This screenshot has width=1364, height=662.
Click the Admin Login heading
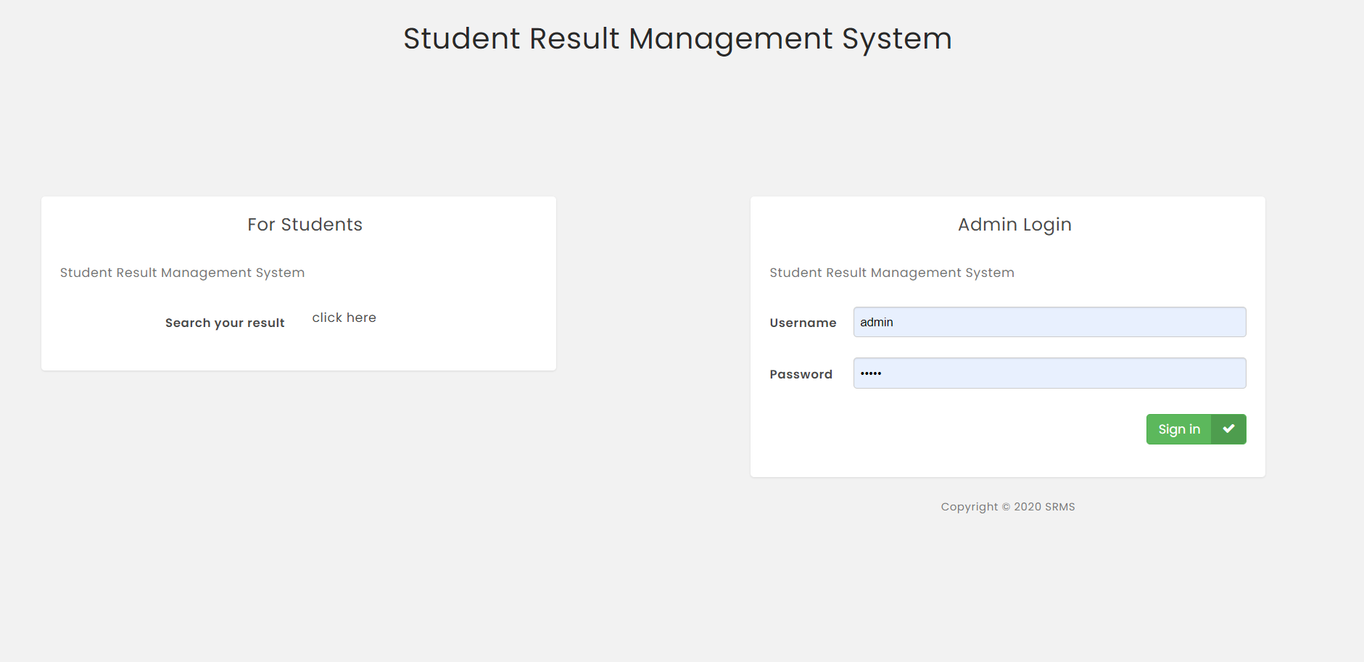[1013, 224]
